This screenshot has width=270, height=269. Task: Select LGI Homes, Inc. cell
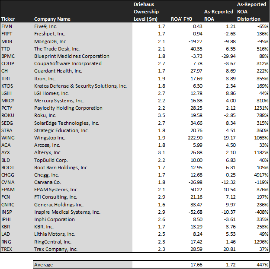(x=51, y=93)
